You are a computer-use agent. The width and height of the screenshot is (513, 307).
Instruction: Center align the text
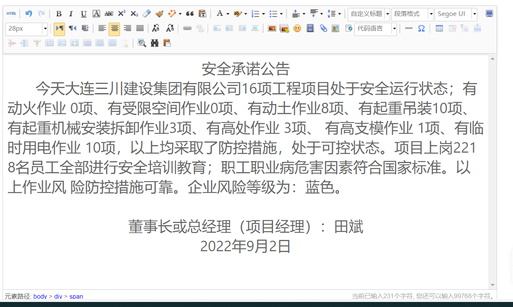[114, 29]
